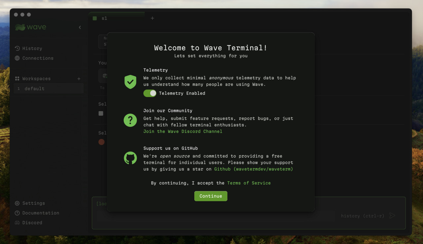Image resolution: width=423 pixels, height=244 pixels.
Task: Click the Continue button
Action: tap(211, 196)
